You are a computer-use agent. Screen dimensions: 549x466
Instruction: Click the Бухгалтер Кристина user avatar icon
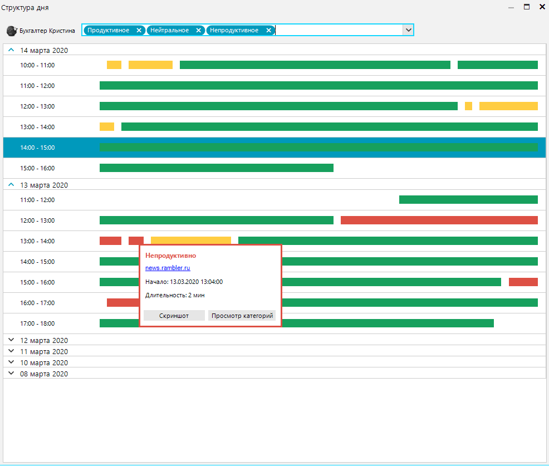[x=12, y=31]
